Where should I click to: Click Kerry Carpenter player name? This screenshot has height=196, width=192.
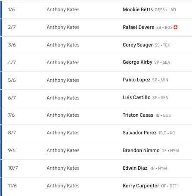click(x=141, y=186)
